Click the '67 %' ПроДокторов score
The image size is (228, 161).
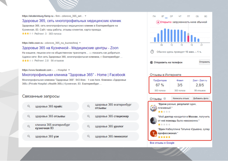click(160, 85)
